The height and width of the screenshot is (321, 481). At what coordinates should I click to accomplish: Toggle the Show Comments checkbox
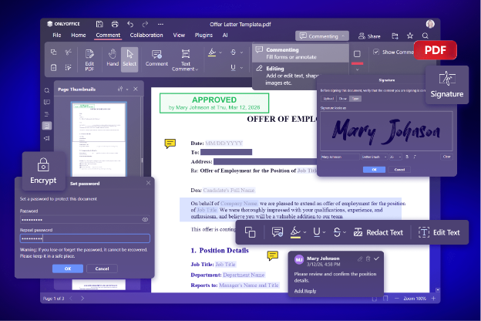click(376, 52)
